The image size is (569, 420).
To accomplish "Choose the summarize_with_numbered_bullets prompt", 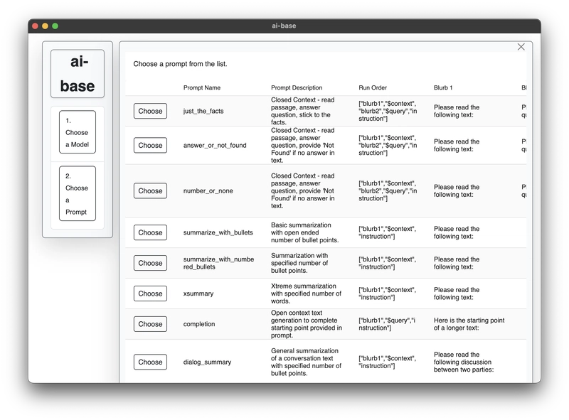I will point(150,263).
